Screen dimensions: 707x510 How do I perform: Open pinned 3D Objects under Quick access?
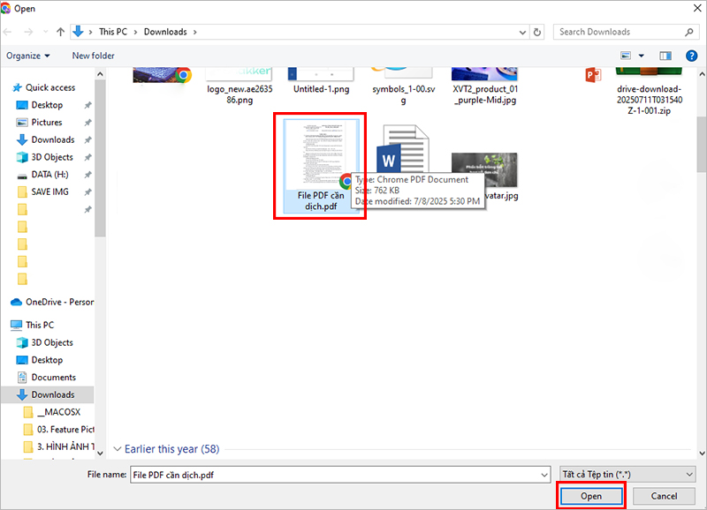(x=45, y=157)
